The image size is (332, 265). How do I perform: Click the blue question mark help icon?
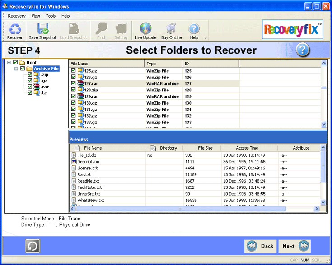(x=303, y=50)
